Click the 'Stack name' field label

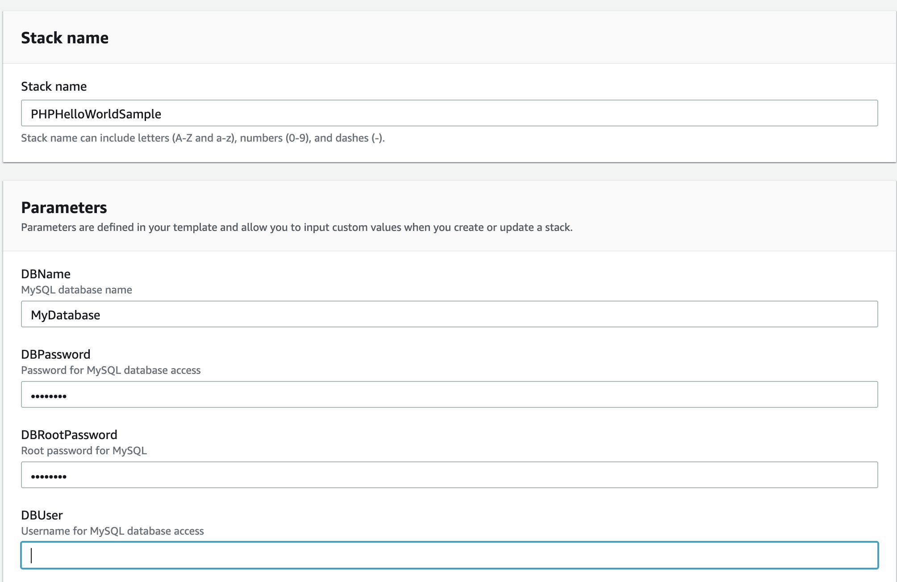point(54,87)
